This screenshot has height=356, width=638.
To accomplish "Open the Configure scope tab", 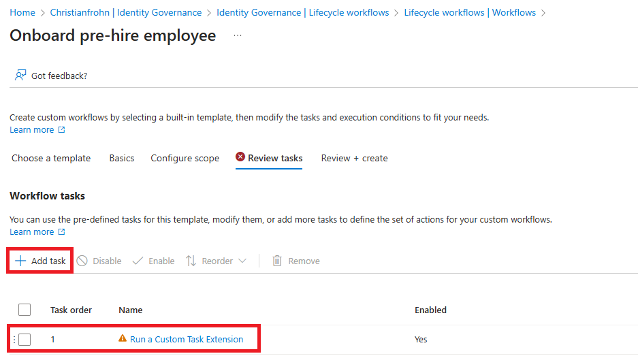I will pos(185,158).
